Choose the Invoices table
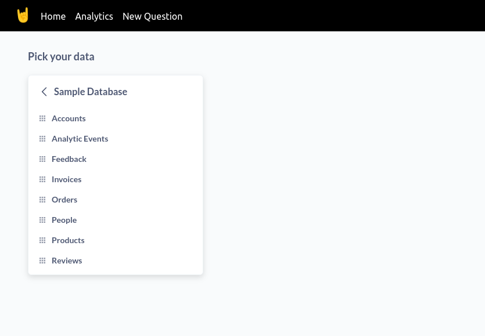 66,179
